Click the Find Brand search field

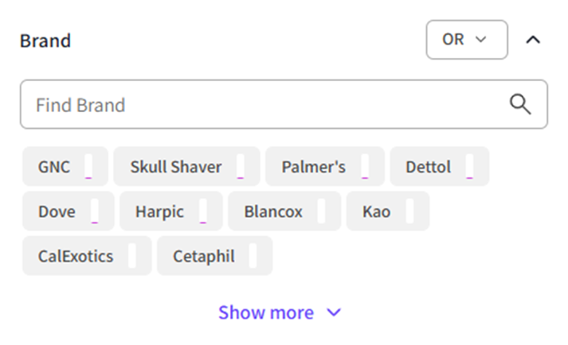(263, 104)
